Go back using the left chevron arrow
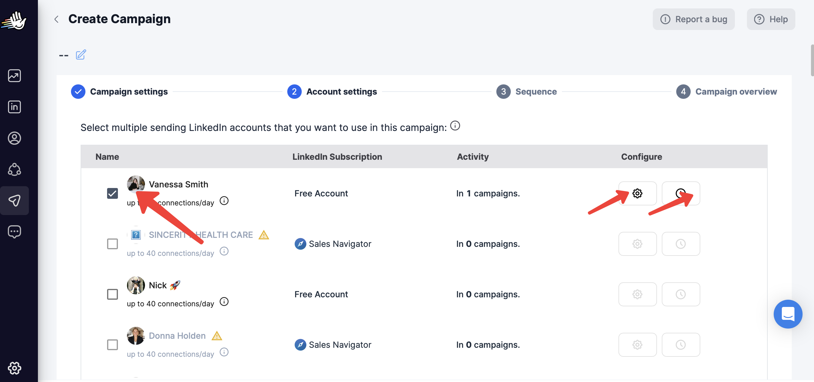 pos(57,19)
